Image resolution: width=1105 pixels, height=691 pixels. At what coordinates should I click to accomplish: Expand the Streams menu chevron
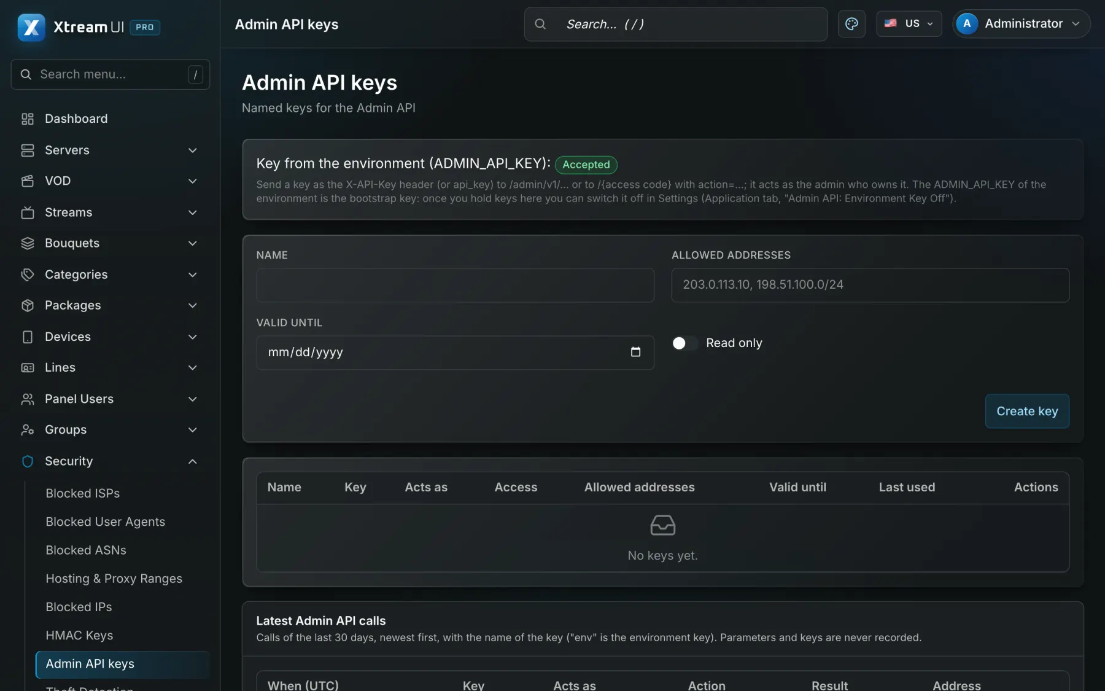(192, 212)
